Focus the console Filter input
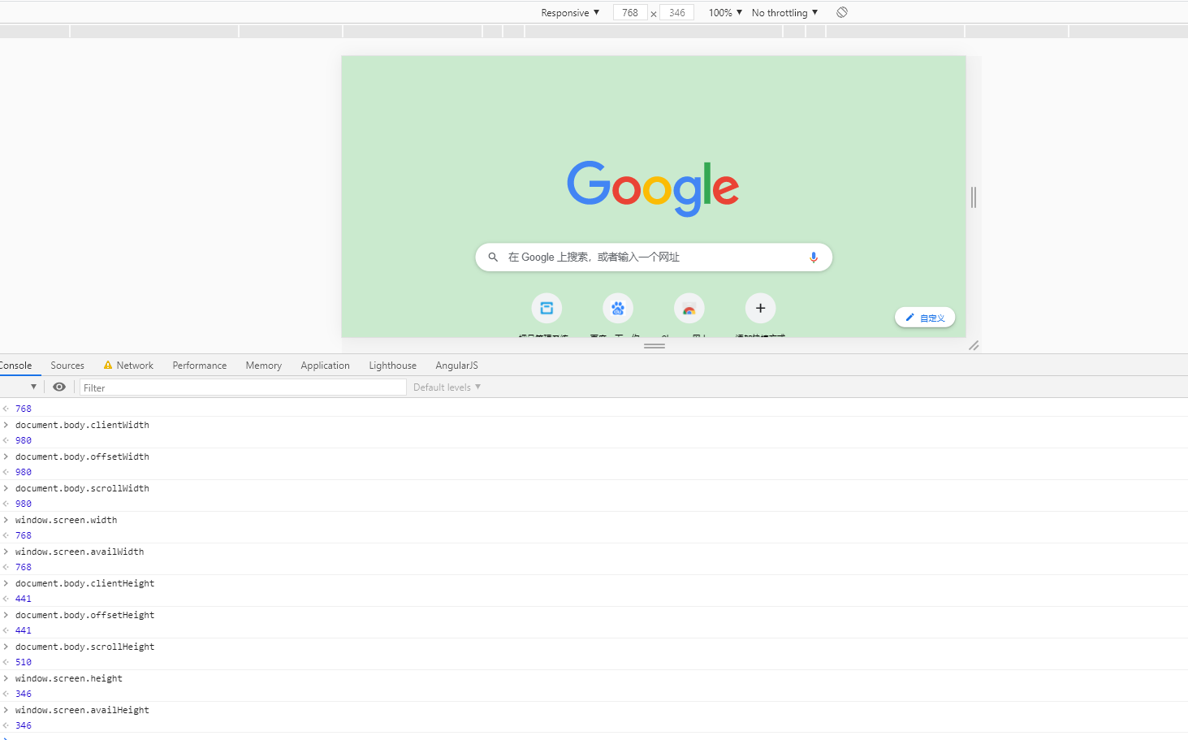This screenshot has height=740, width=1188. (x=243, y=387)
